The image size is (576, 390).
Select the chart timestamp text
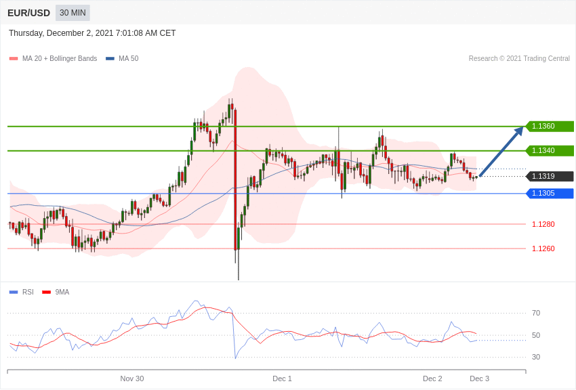(92, 33)
